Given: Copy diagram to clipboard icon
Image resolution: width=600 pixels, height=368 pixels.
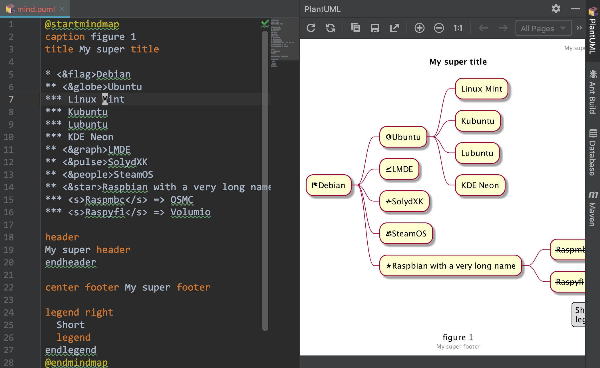Looking at the screenshot, I should tap(355, 28).
